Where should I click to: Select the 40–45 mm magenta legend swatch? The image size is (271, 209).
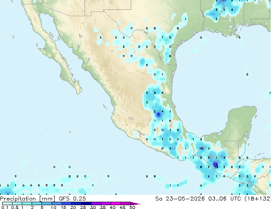pyautogui.click(x=116, y=203)
